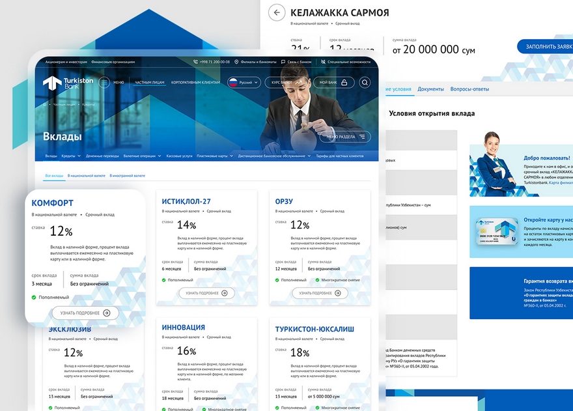Screen dimensions: 573x411
Task: Click '3 месяца' term on КОМФОРТ card
Action: click(42, 284)
